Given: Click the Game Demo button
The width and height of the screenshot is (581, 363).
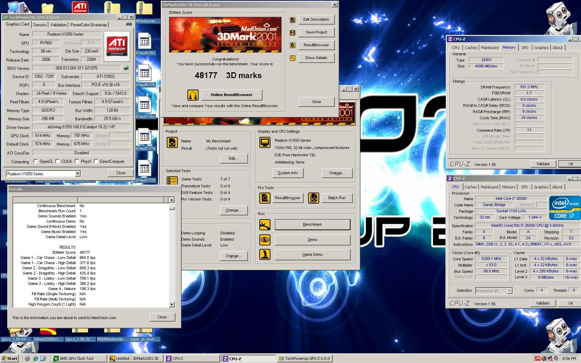Looking at the screenshot, I should pos(313,255).
